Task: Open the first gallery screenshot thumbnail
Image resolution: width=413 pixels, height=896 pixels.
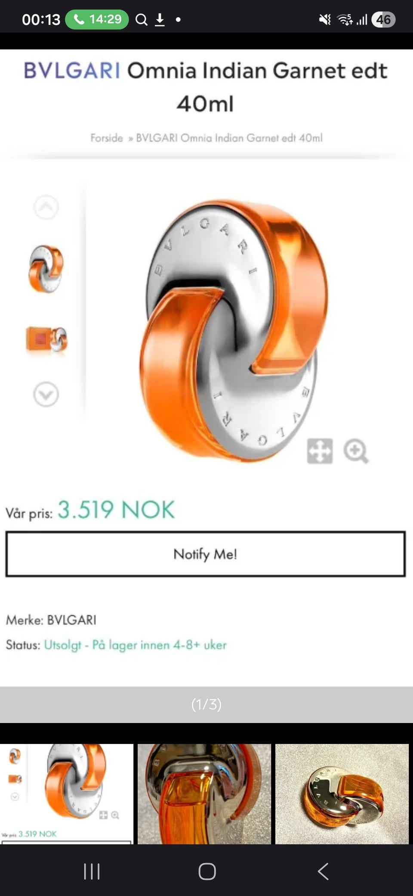Action: pos(67,793)
